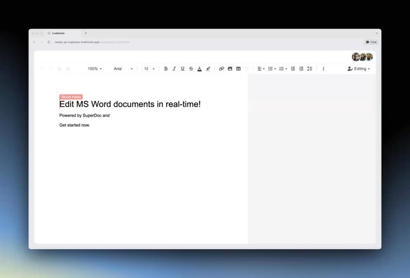Open the more options overflow menu

pyautogui.click(x=323, y=69)
